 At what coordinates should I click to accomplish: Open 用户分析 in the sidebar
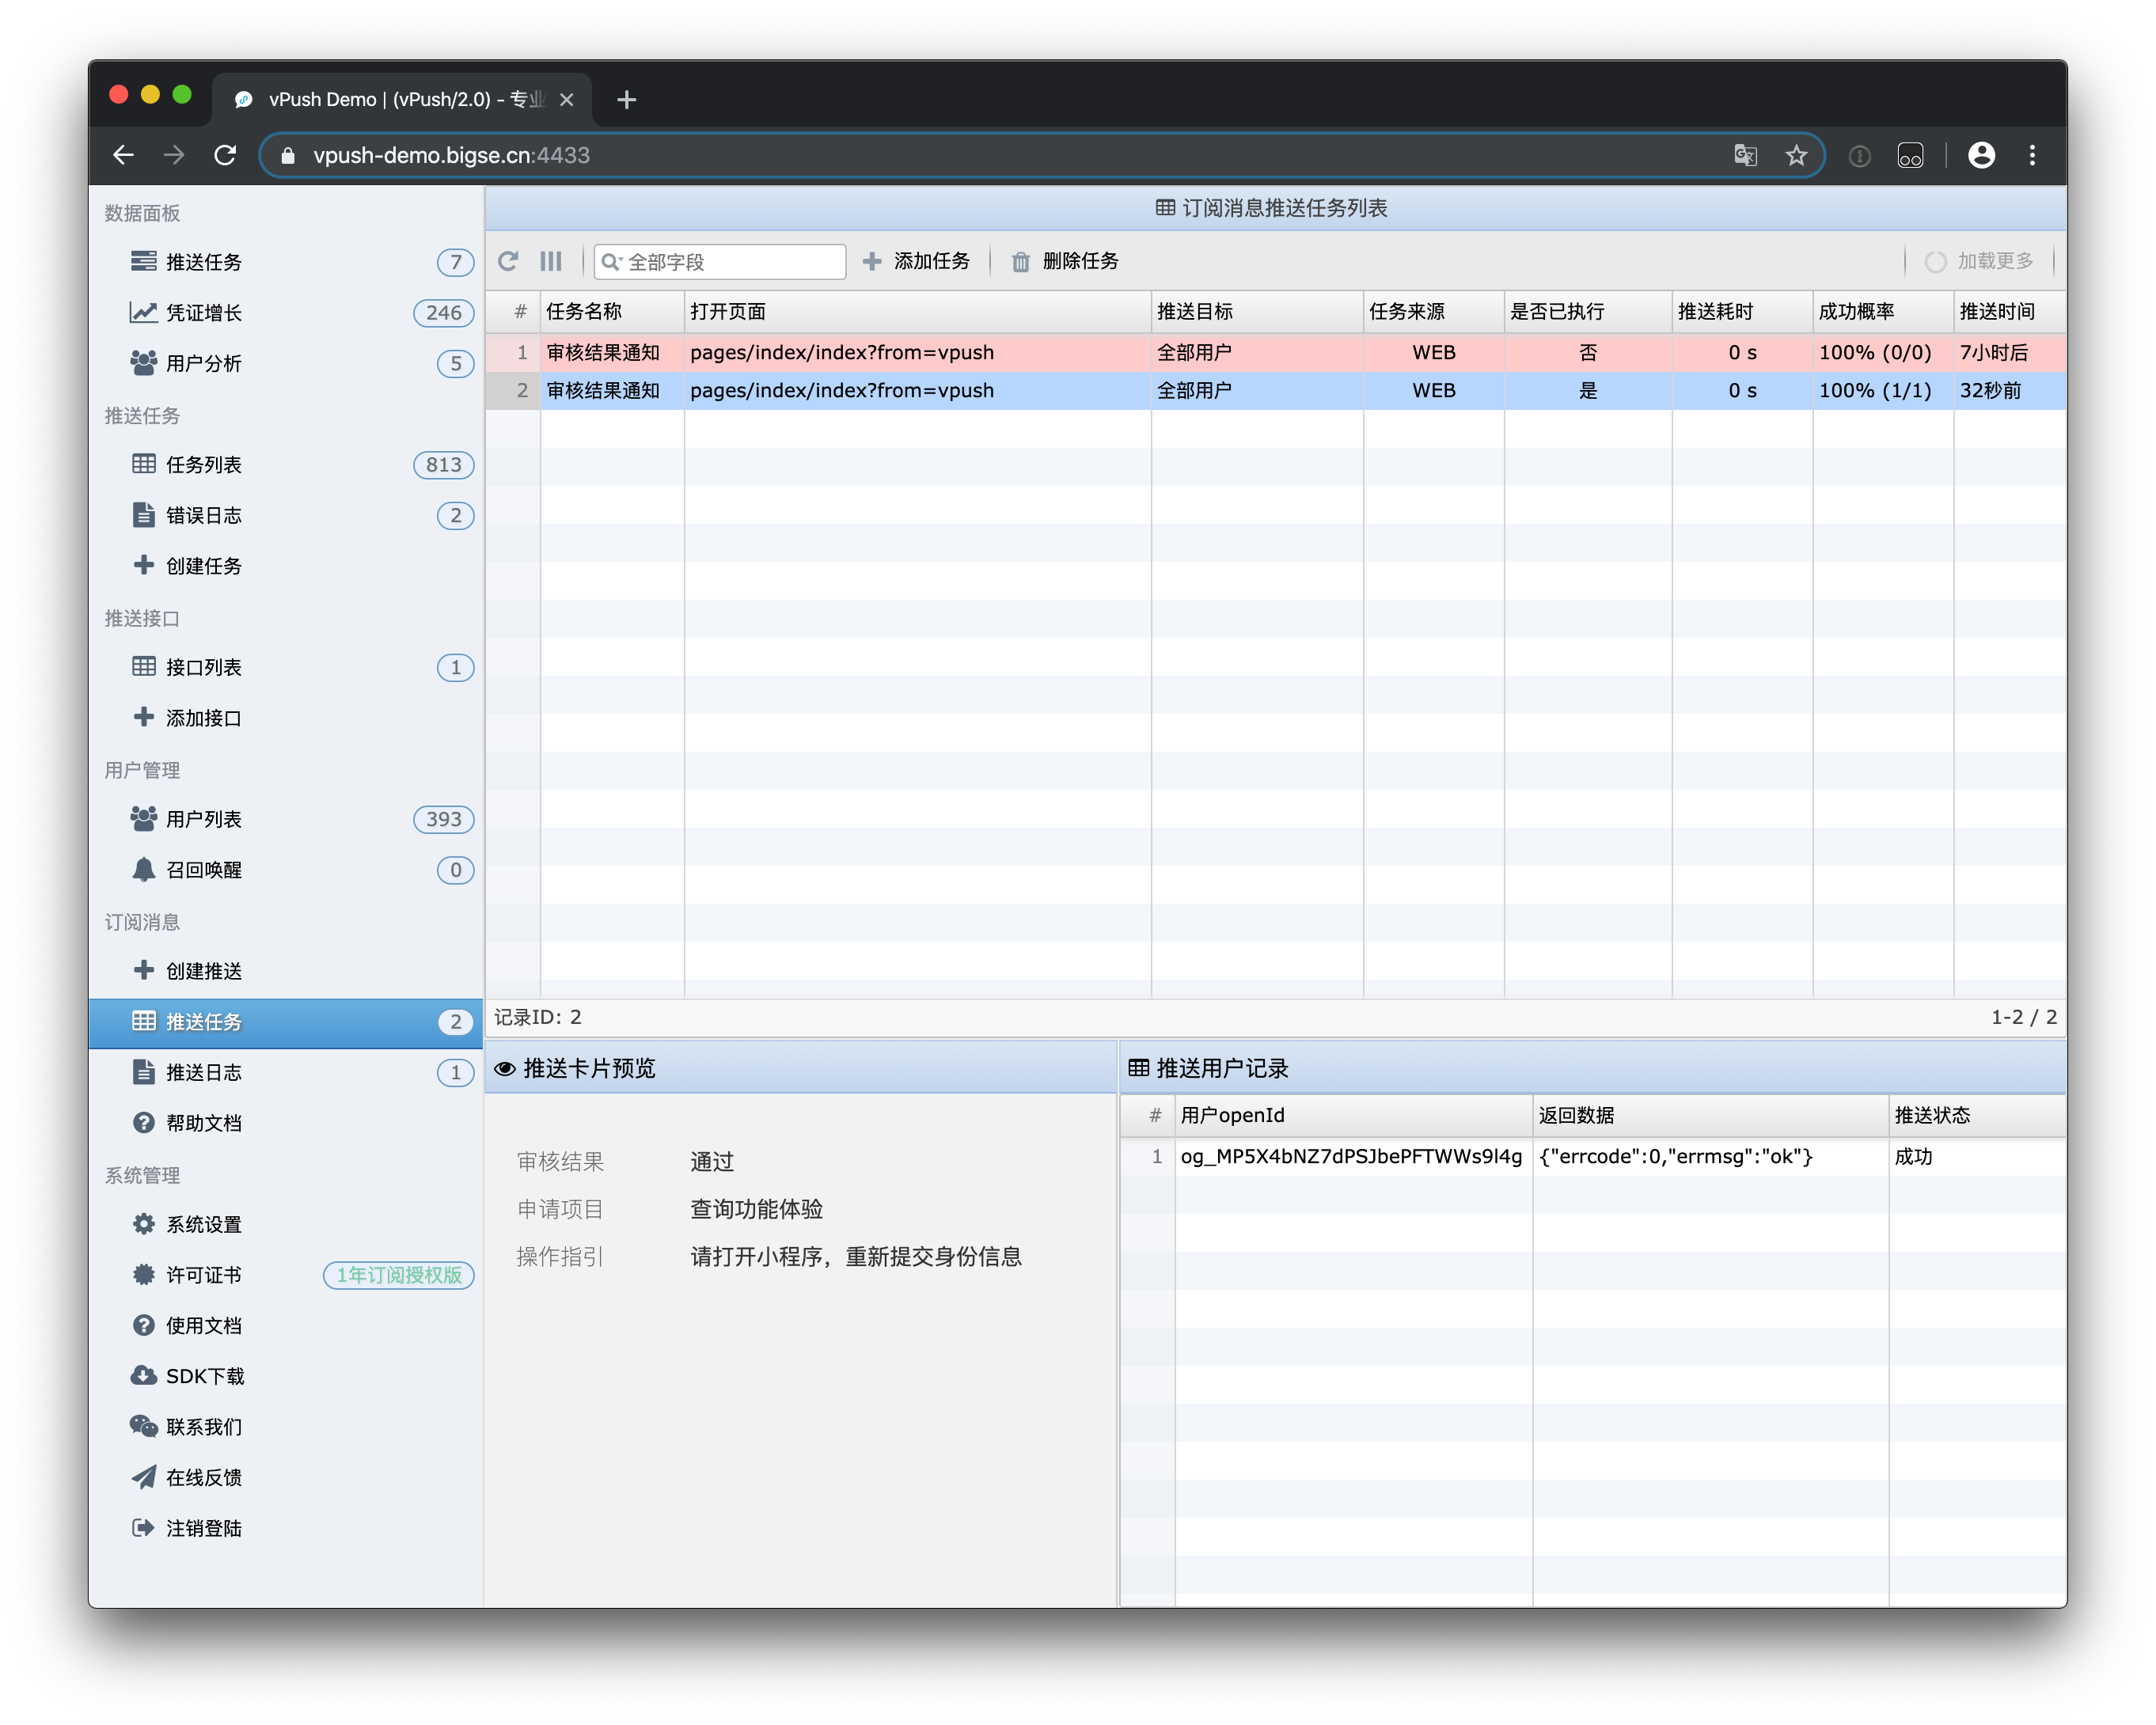[286, 363]
